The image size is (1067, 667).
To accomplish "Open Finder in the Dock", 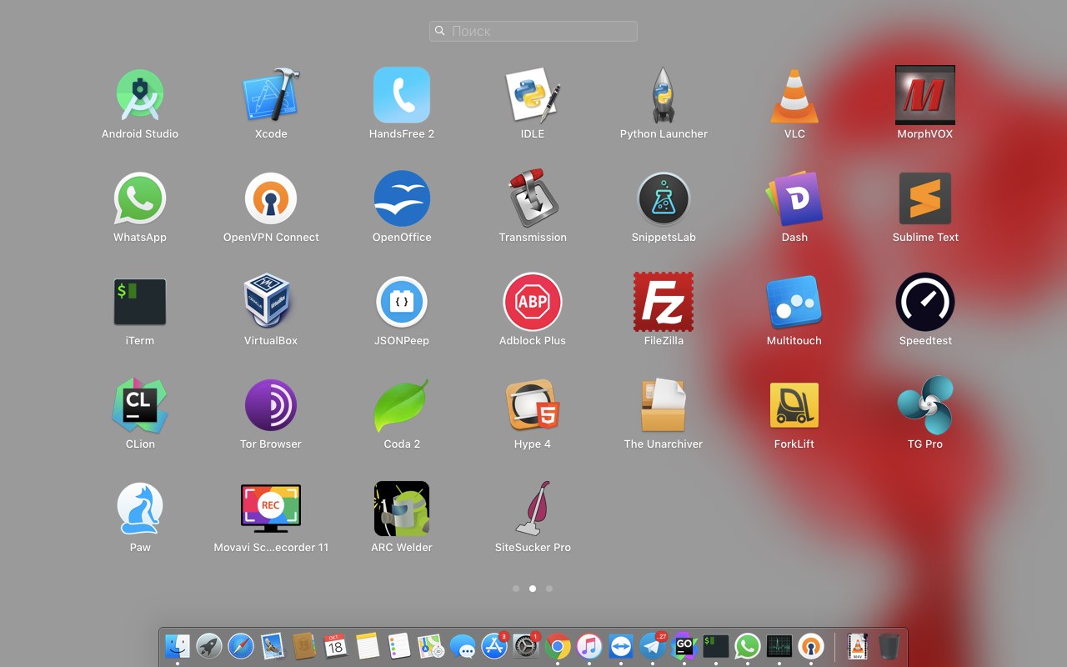I will [178, 646].
